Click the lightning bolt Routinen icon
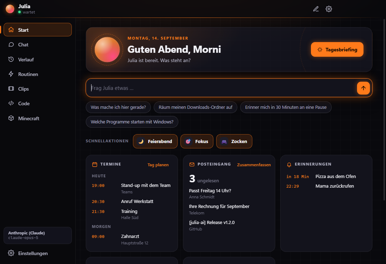 tap(11, 74)
